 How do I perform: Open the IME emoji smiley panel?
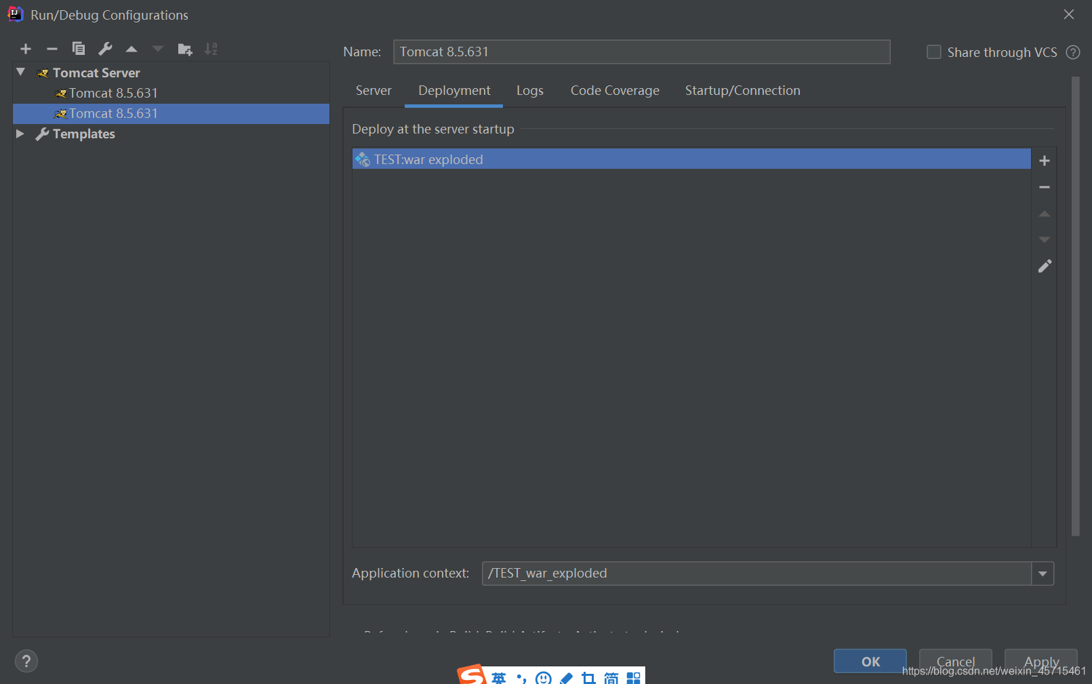click(543, 678)
